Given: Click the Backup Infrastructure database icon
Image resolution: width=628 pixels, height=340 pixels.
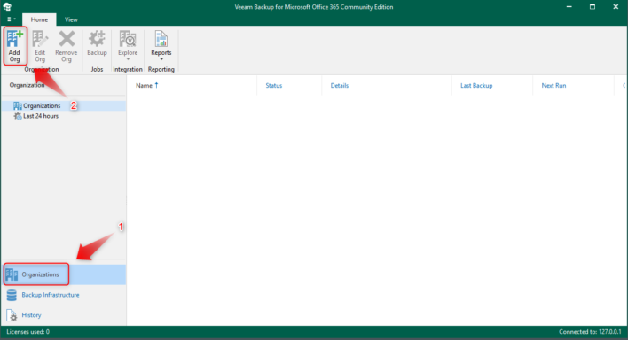Looking at the screenshot, I should [x=12, y=295].
